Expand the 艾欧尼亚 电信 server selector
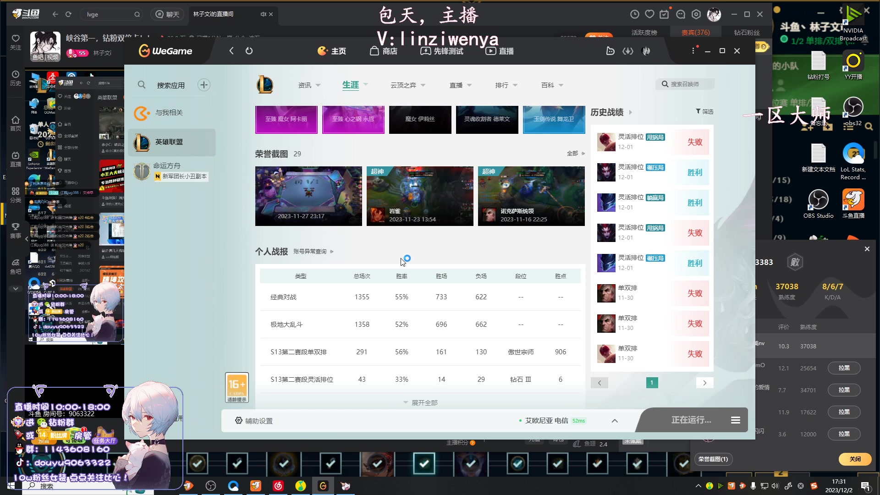880x495 pixels. [x=615, y=421]
